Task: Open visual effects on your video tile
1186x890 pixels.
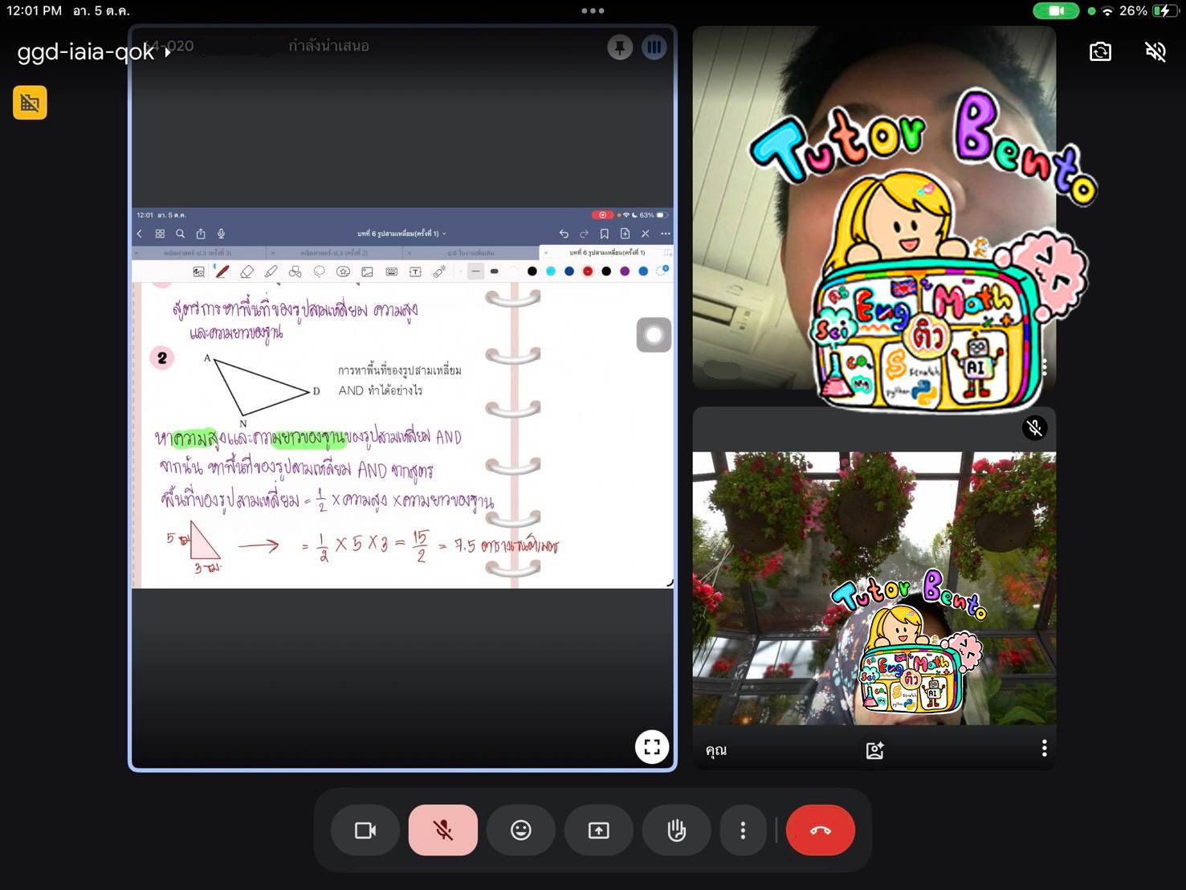Action: pos(874,749)
